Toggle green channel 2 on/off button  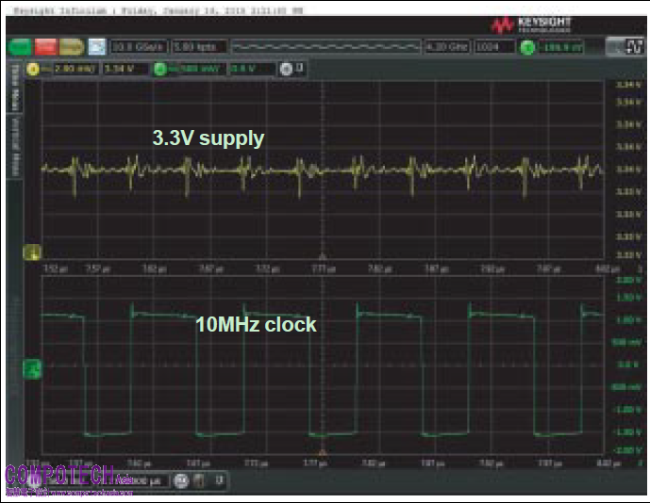tap(159, 68)
